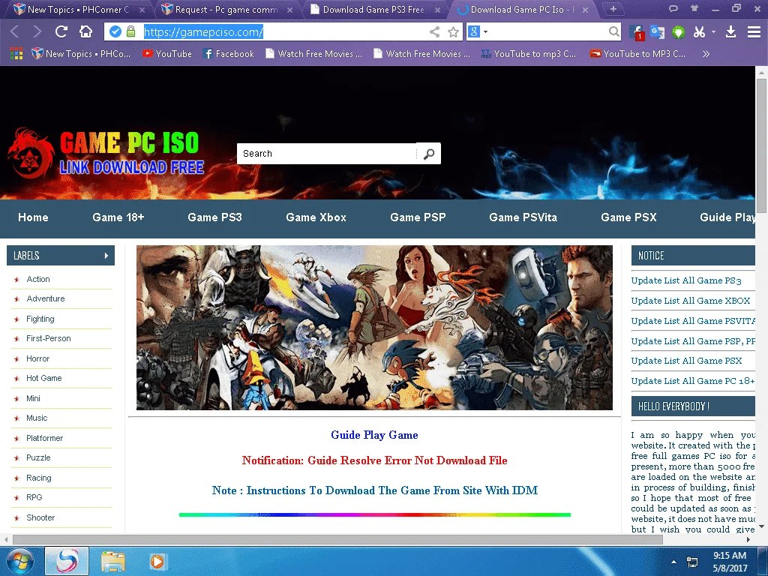This screenshot has height=576, width=768.
Task: Select the Shooter label
Action: [x=40, y=517]
